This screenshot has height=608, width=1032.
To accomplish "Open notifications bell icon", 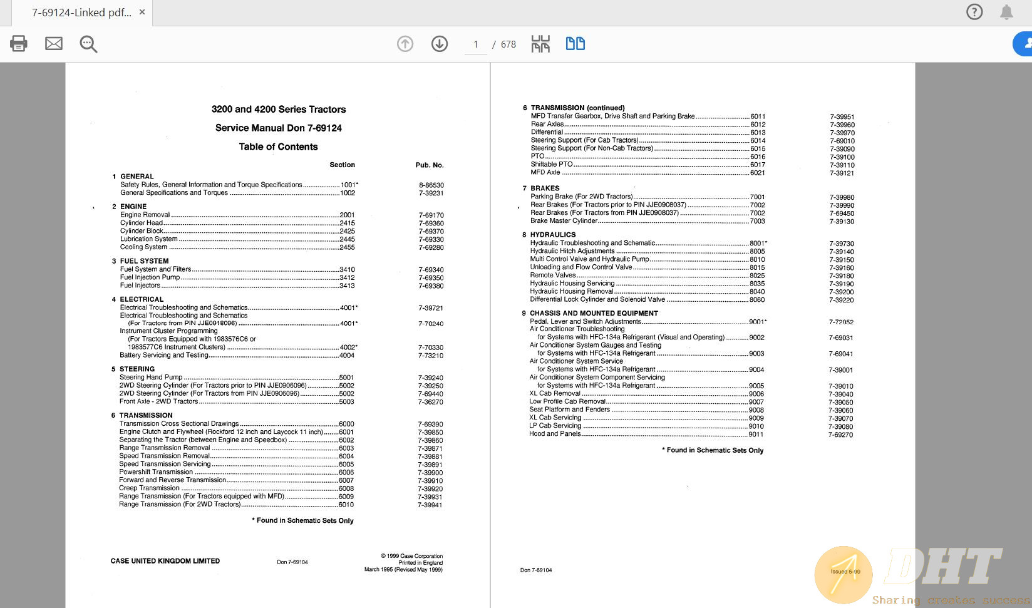I will pyautogui.click(x=1006, y=12).
